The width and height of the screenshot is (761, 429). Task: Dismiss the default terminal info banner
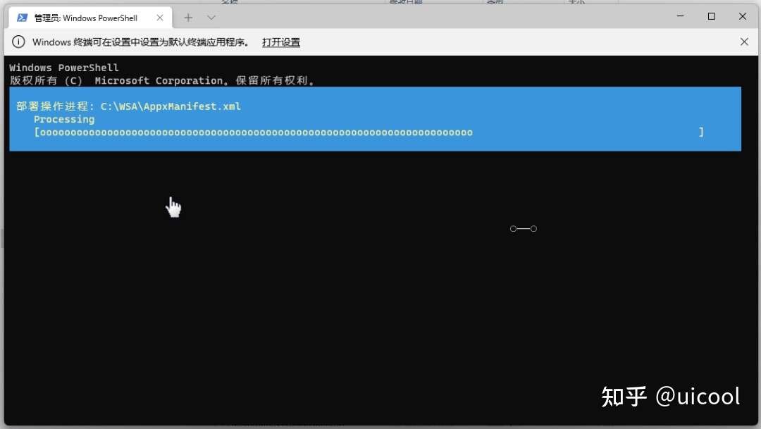pyautogui.click(x=744, y=42)
